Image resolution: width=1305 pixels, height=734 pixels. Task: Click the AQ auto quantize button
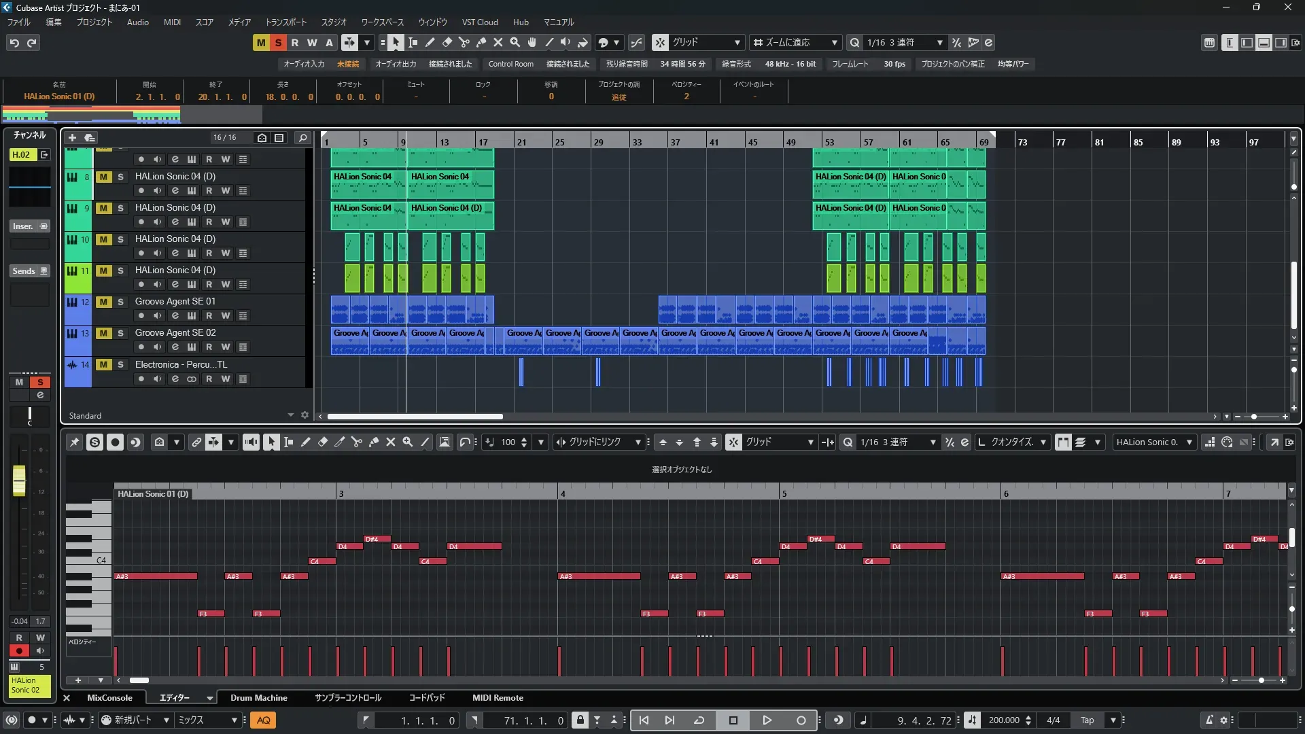coord(263,720)
